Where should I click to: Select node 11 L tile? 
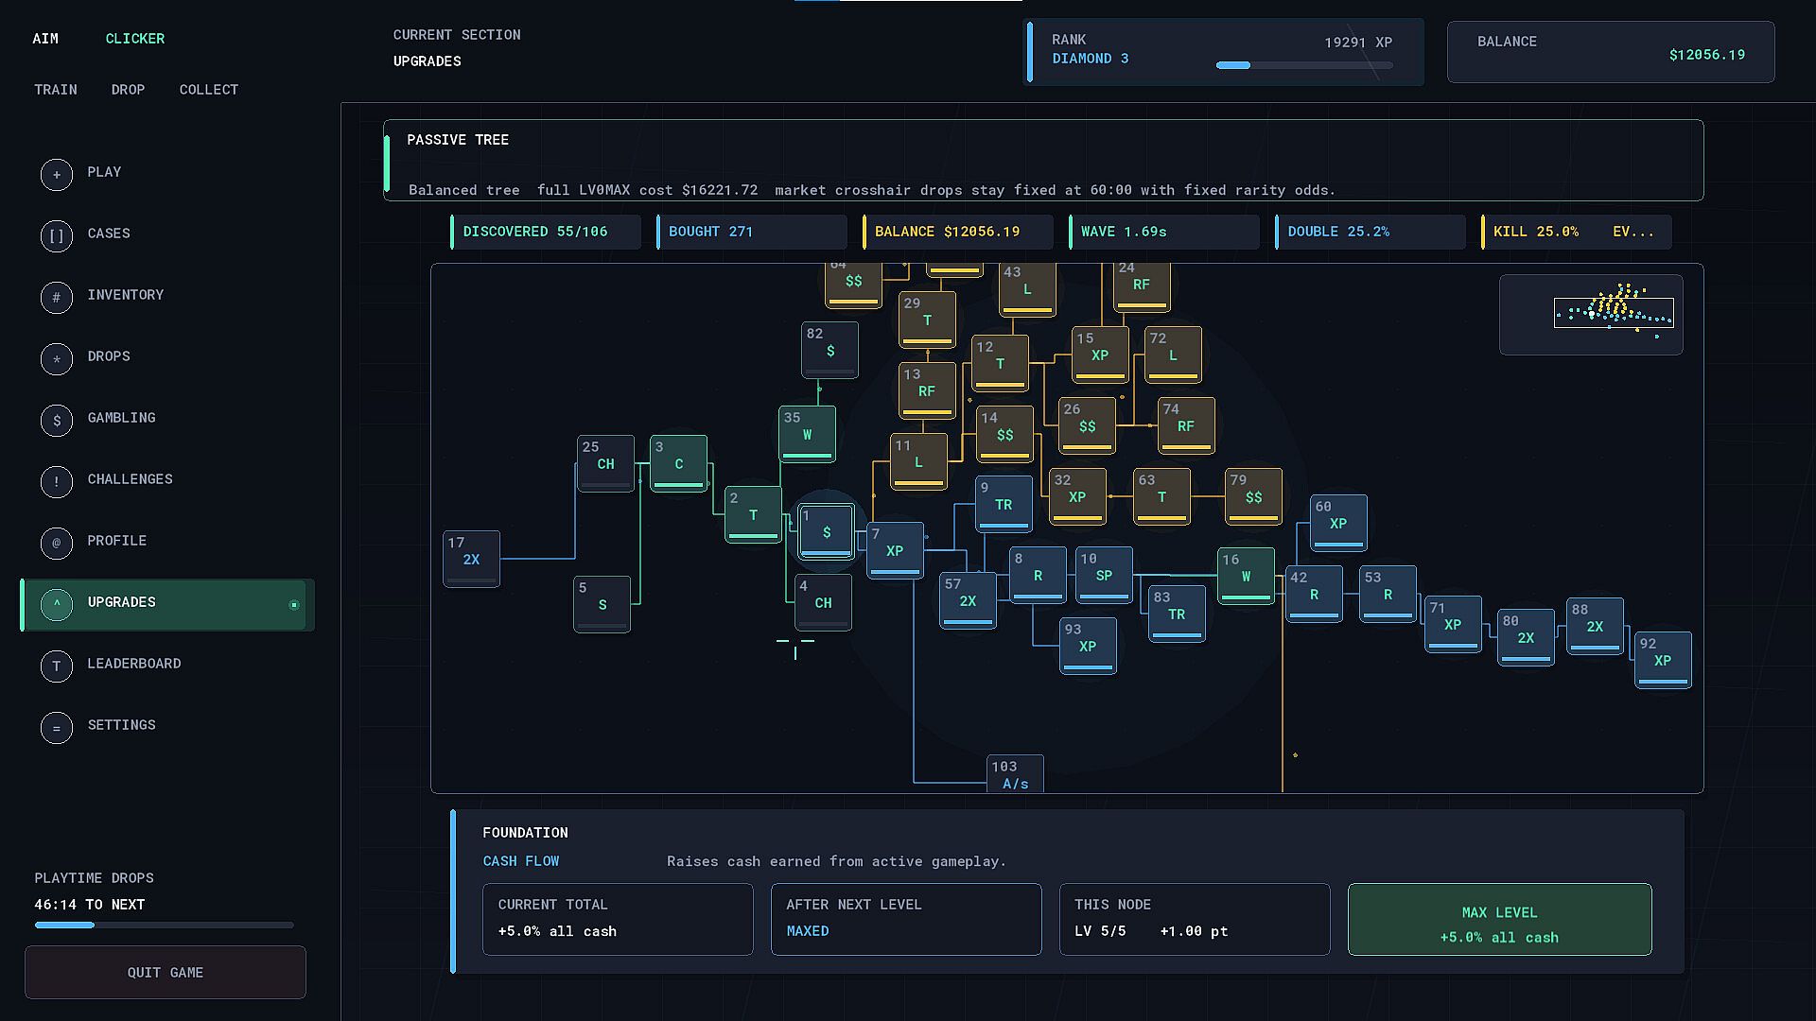(x=918, y=461)
